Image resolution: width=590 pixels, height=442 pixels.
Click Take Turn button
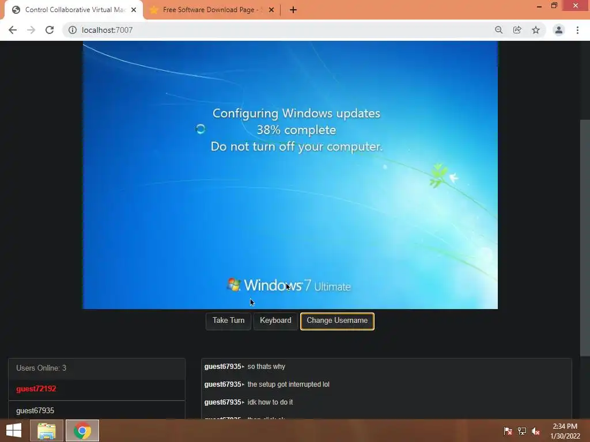coord(228,321)
